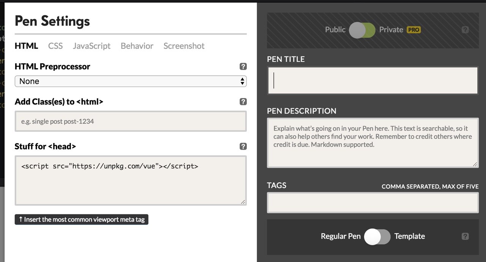
Task: Focus the Pen Description text area
Action: 372,142
